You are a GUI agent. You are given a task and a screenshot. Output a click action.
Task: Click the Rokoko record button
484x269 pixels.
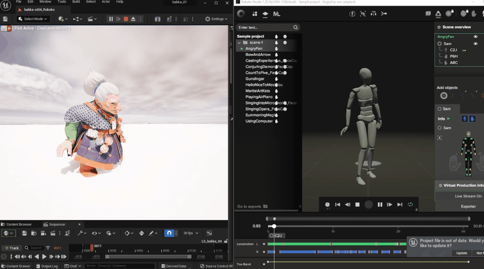(x=369, y=205)
